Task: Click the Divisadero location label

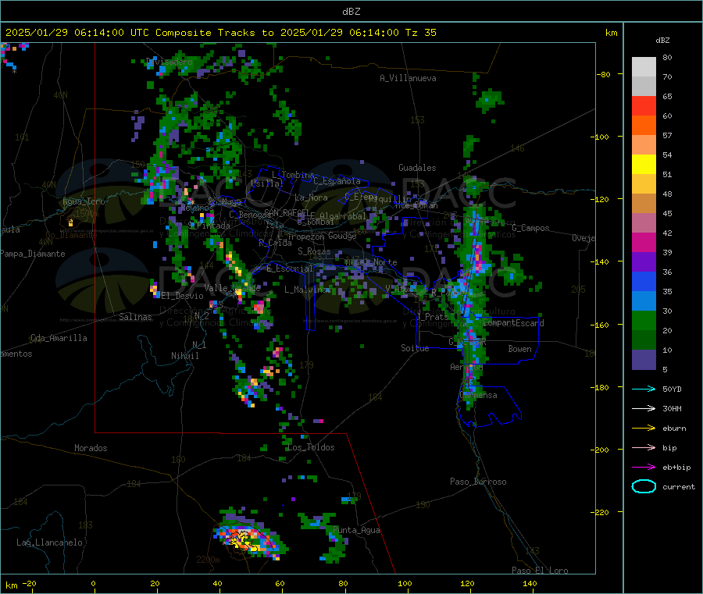Action: [x=170, y=62]
